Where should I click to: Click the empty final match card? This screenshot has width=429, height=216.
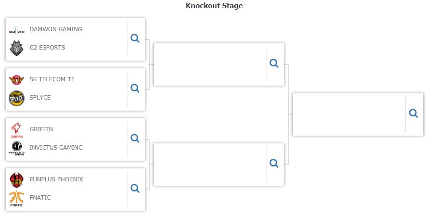coord(358,114)
